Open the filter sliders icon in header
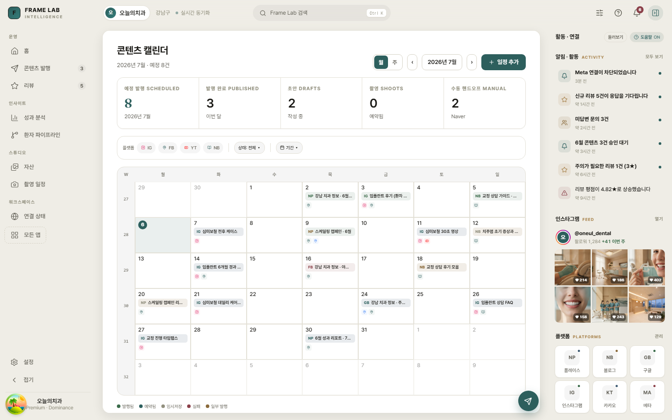The width and height of the screenshot is (672, 420). pyautogui.click(x=600, y=13)
